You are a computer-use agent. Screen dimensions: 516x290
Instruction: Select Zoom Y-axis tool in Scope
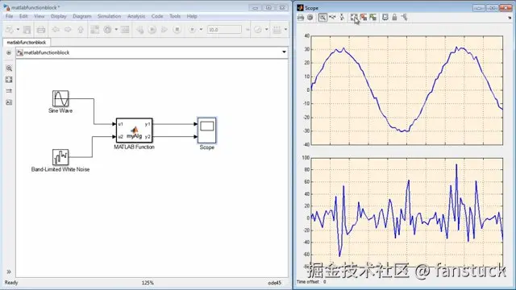click(342, 18)
